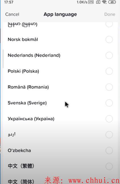The image size is (120, 184).
Task: Select the Norsk bokmål radio button
Action: click(x=109, y=40)
